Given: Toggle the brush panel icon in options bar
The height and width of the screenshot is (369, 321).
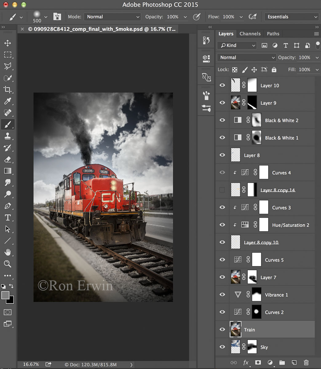Looking at the screenshot, I should 57,17.
